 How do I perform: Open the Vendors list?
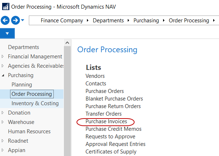(95, 76)
